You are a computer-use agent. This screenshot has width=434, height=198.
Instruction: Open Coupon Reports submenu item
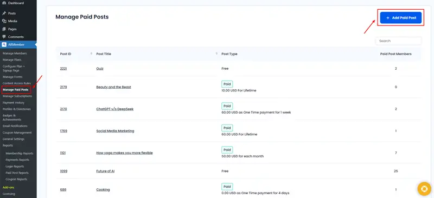16,179
